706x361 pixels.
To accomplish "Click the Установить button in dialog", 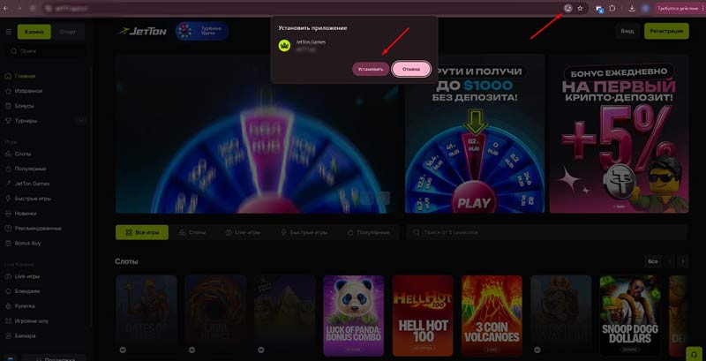I will tap(371, 70).
